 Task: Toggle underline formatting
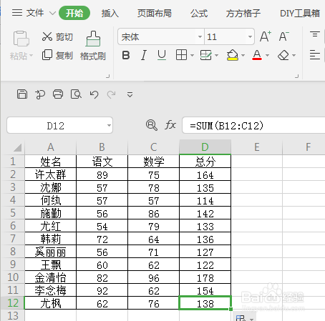click(x=162, y=55)
